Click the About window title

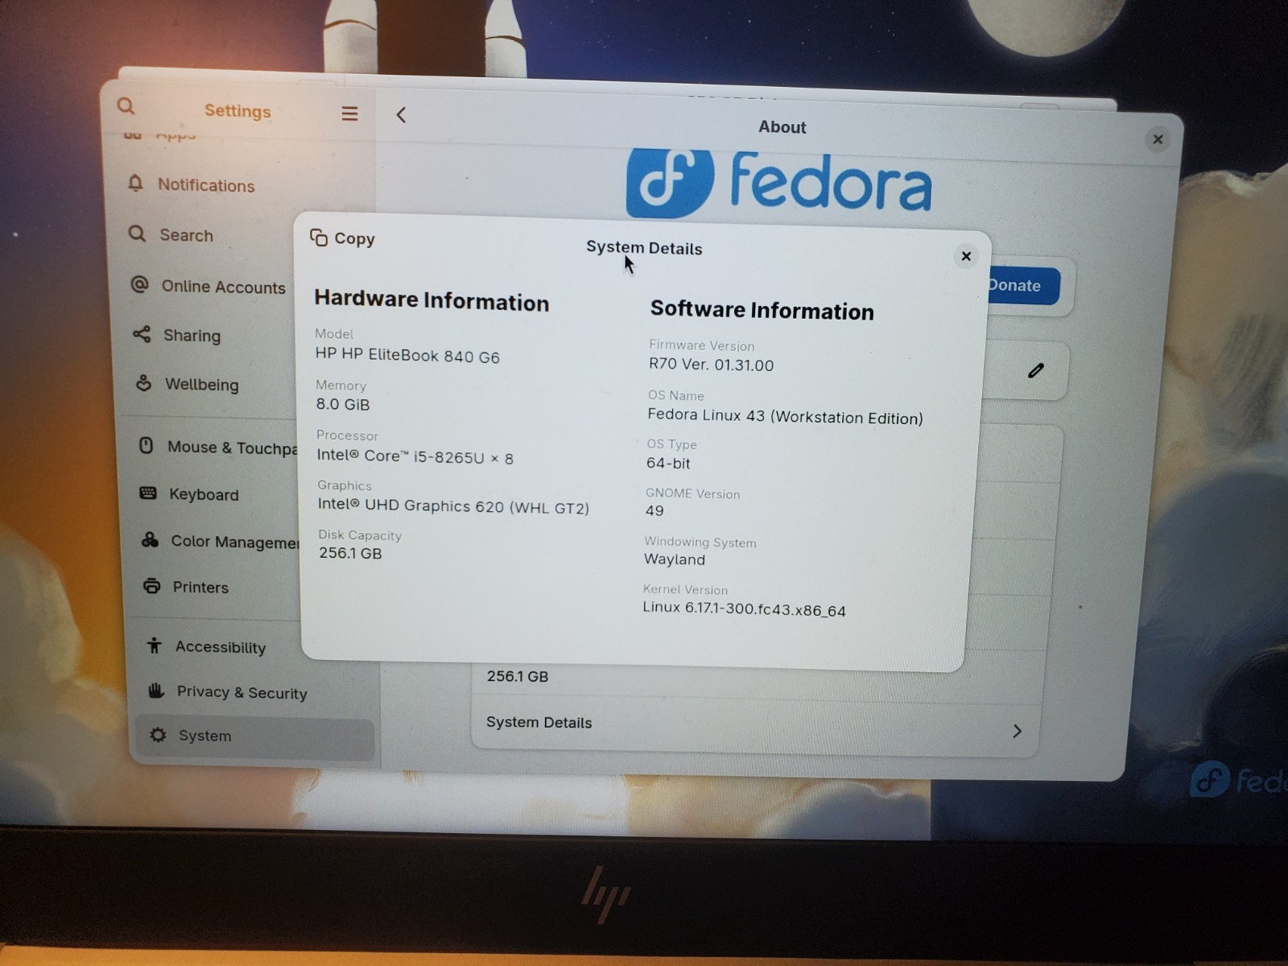coord(782,127)
